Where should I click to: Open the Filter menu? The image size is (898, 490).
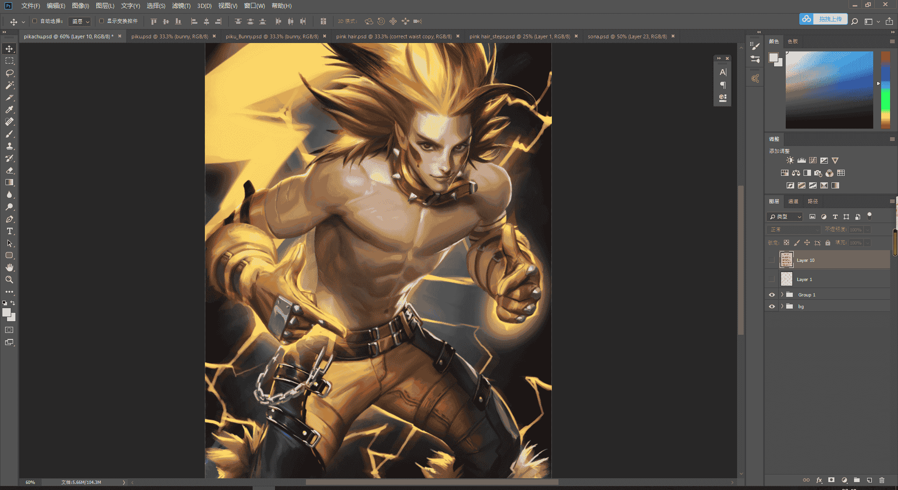(x=181, y=6)
